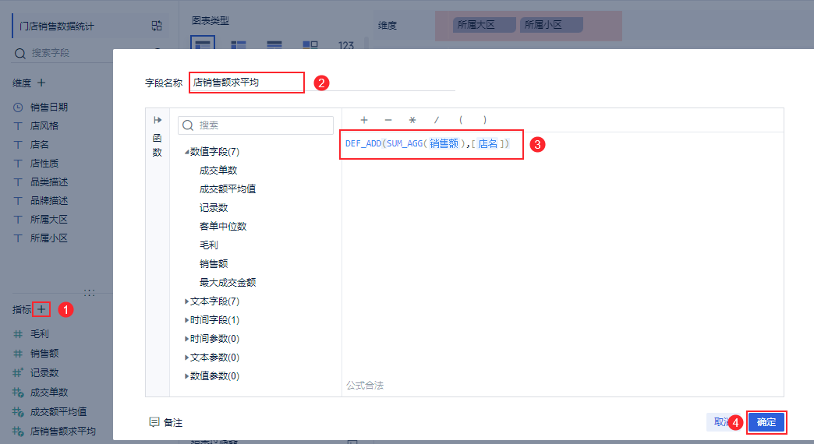Image resolution: width=814 pixels, height=444 pixels.
Task: Select 最大成交金额 in field tree
Action: [228, 282]
